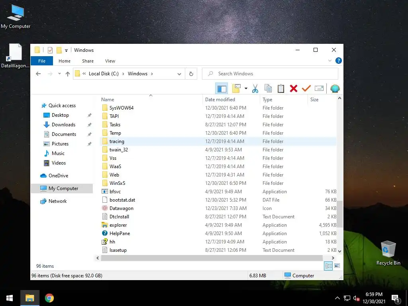Open the Home ribbon tab
Image resolution: width=408 pixels, height=306 pixels.
(x=65, y=61)
